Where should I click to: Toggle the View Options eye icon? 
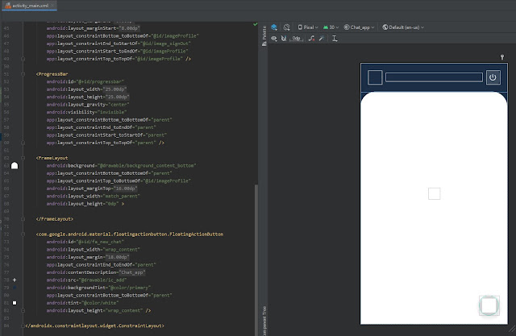[x=275, y=38]
